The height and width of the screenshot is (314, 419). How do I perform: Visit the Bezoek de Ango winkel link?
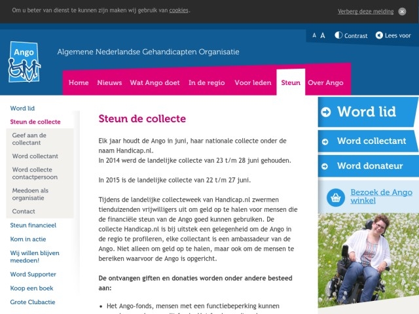pos(381,196)
